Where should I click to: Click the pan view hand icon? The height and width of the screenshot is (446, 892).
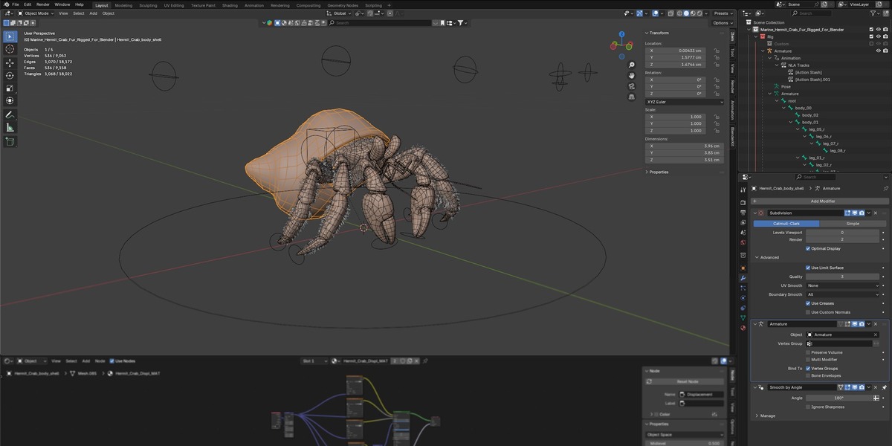pyautogui.click(x=631, y=75)
